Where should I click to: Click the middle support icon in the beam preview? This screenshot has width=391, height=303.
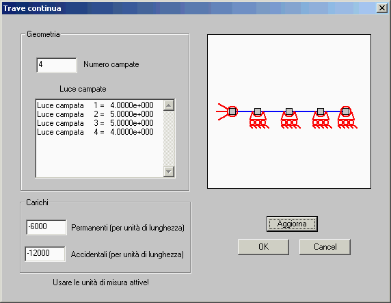[290, 118]
